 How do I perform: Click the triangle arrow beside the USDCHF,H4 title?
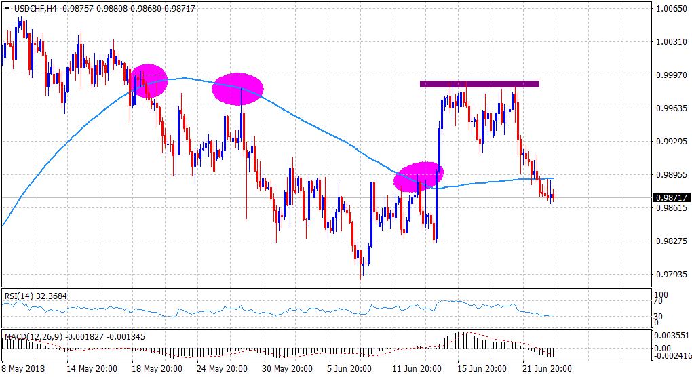pos(7,8)
